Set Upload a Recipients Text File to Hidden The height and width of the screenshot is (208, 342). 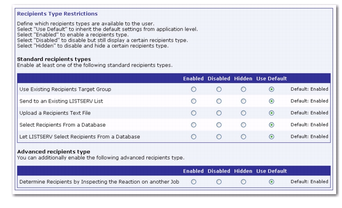243,113
